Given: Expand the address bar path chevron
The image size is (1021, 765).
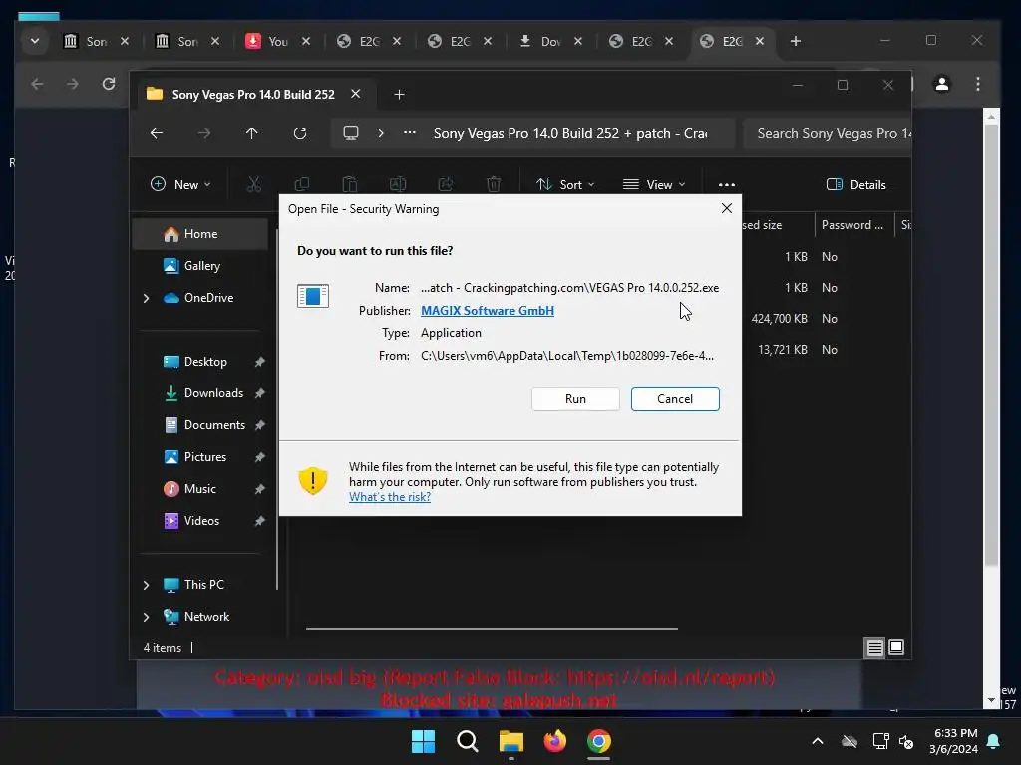Looking at the screenshot, I should point(381,133).
